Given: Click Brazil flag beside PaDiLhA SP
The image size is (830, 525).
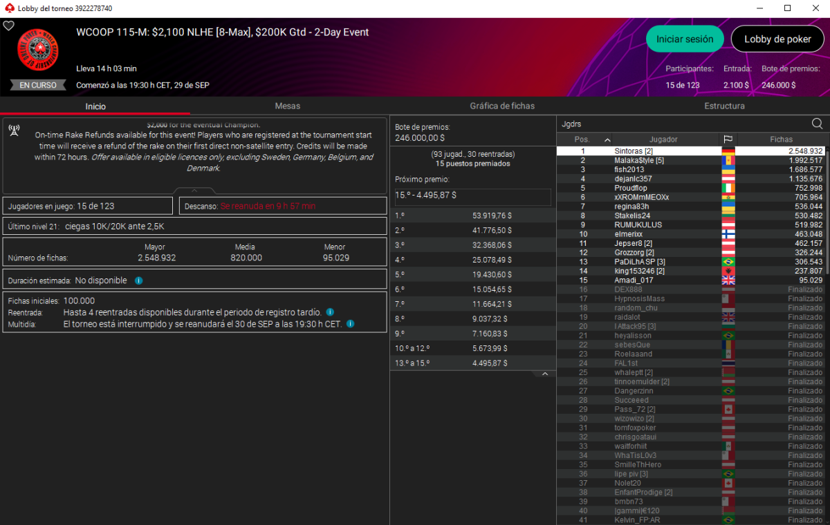Looking at the screenshot, I should [x=728, y=262].
